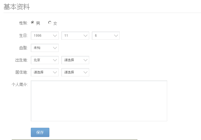Open the 出生地 province dropdown showing 北京
This screenshot has height=140, width=201.
pyautogui.click(x=45, y=60)
